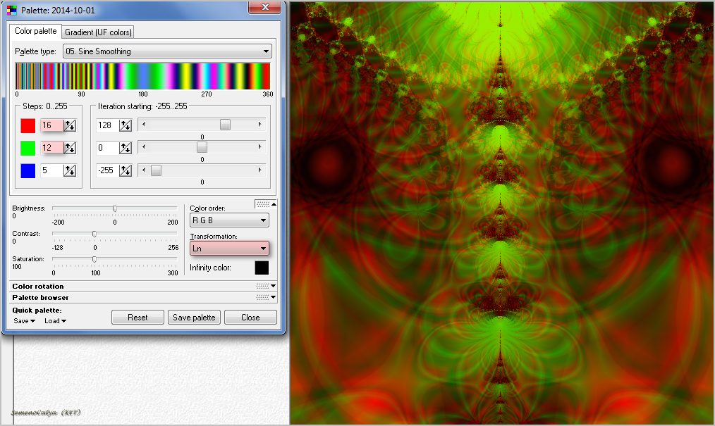Click the red steps spinner arrows

pos(70,125)
